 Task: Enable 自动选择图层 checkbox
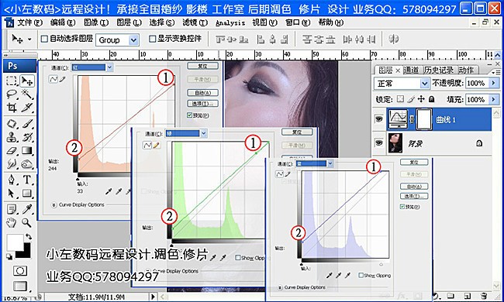(45, 39)
